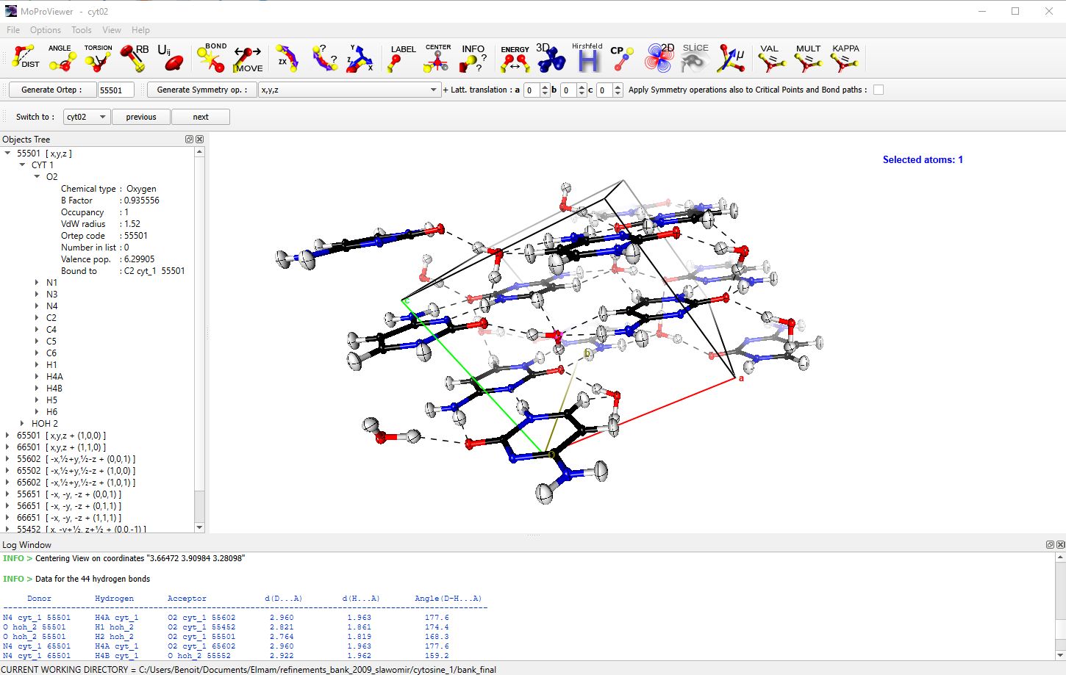
Task: Click the BOND tool icon
Action: coord(211,58)
